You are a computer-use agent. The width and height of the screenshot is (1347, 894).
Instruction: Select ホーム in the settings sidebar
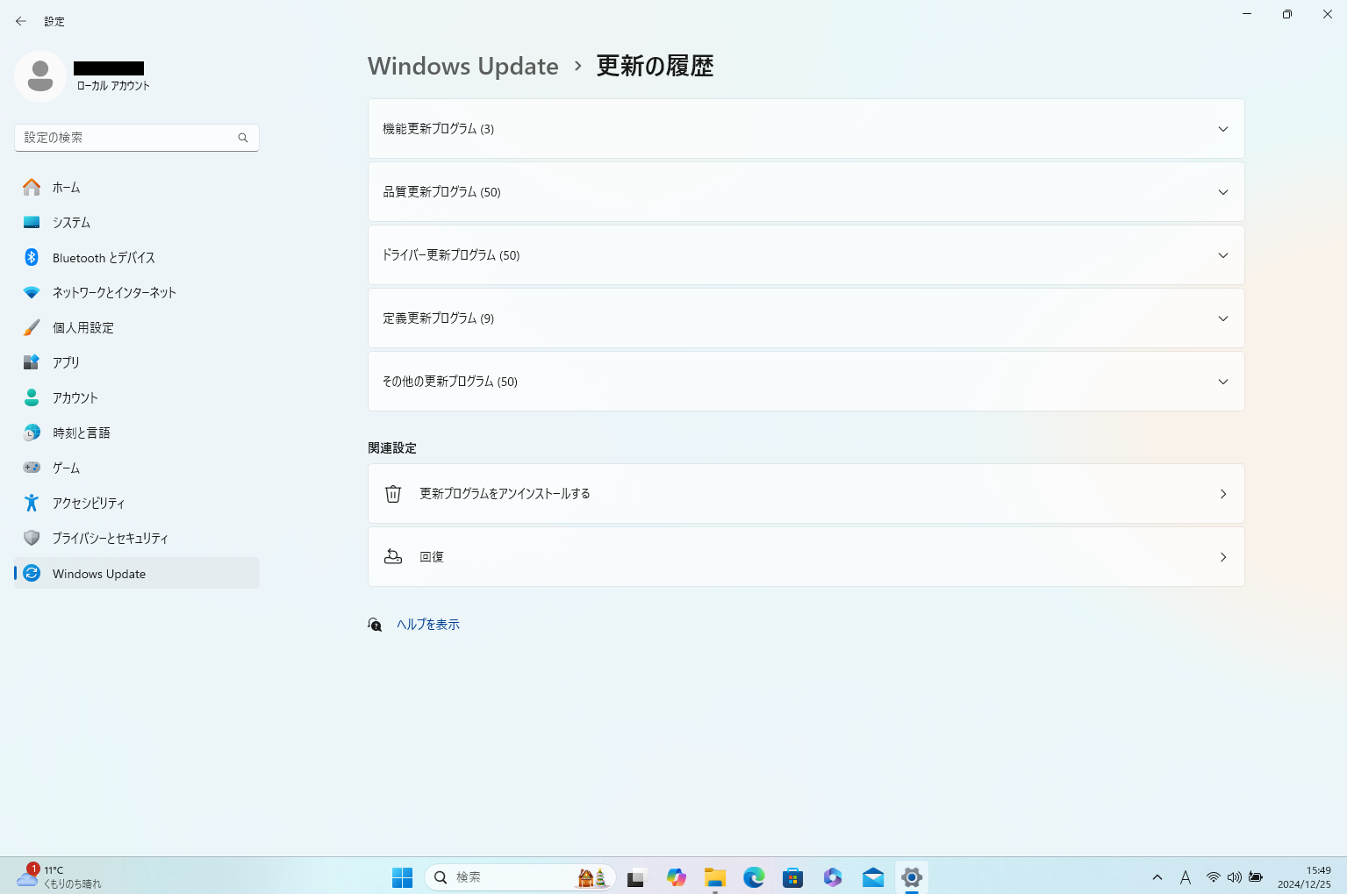[x=66, y=188]
